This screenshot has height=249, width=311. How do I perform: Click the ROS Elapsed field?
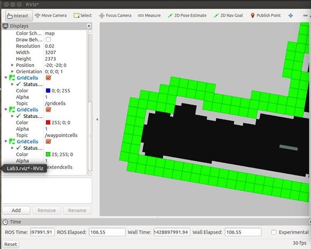(107, 232)
